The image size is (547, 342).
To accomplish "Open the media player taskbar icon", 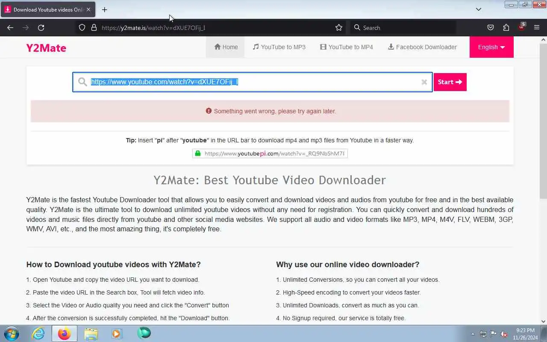I will tap(117, 333).
